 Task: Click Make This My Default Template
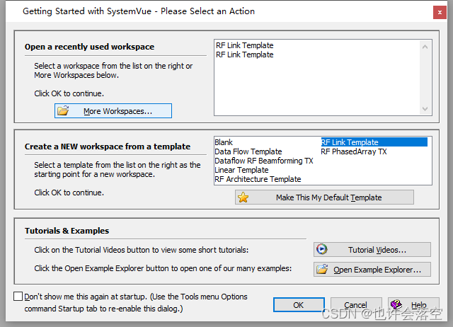(324, 197)
